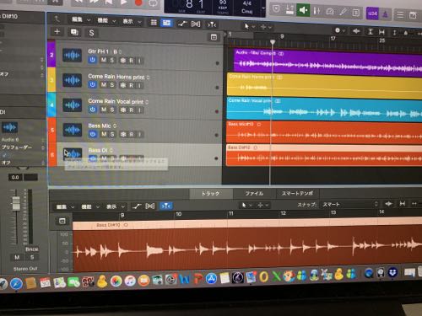Toggle the global solo S button
The height and width of the screenshot is (316, 422).
tap(91, 33)
